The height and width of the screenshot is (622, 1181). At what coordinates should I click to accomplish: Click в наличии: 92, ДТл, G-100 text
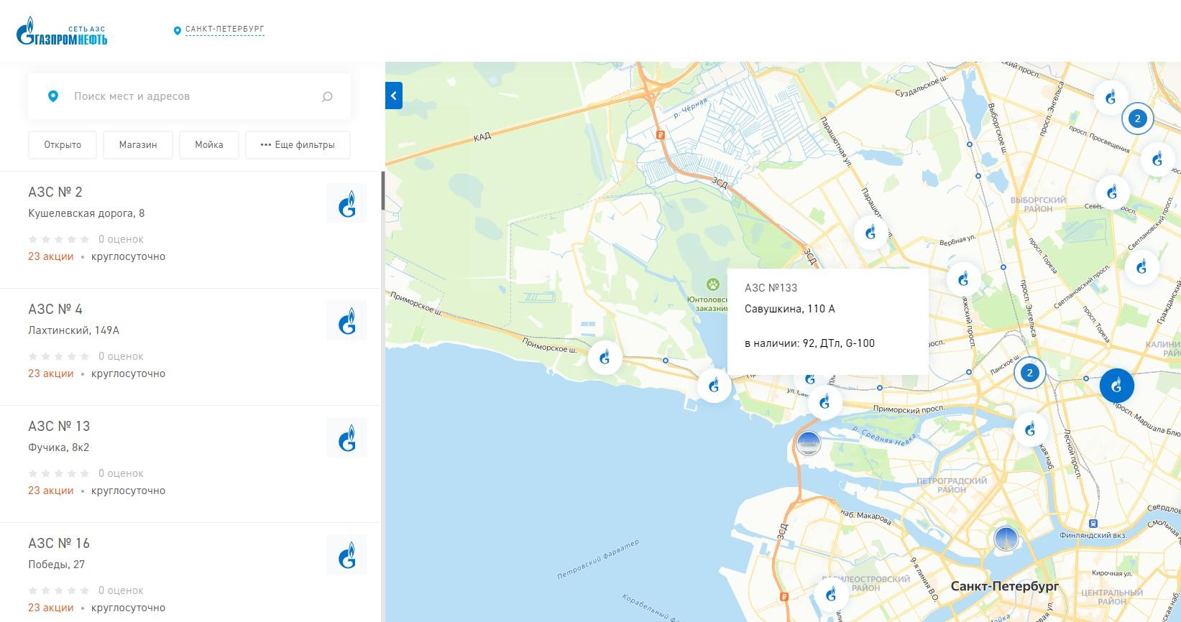click(x=810, y=343)
